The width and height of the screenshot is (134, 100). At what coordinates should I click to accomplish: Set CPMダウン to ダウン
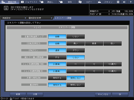(76, 50)
